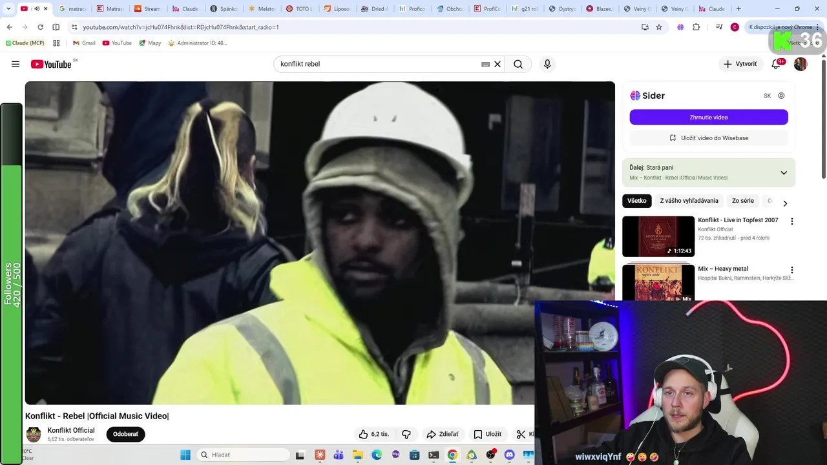Open Terminal from the taskbar
Image resolution: width=827 pixels, height=465 pixels.
tap(434, 455)
